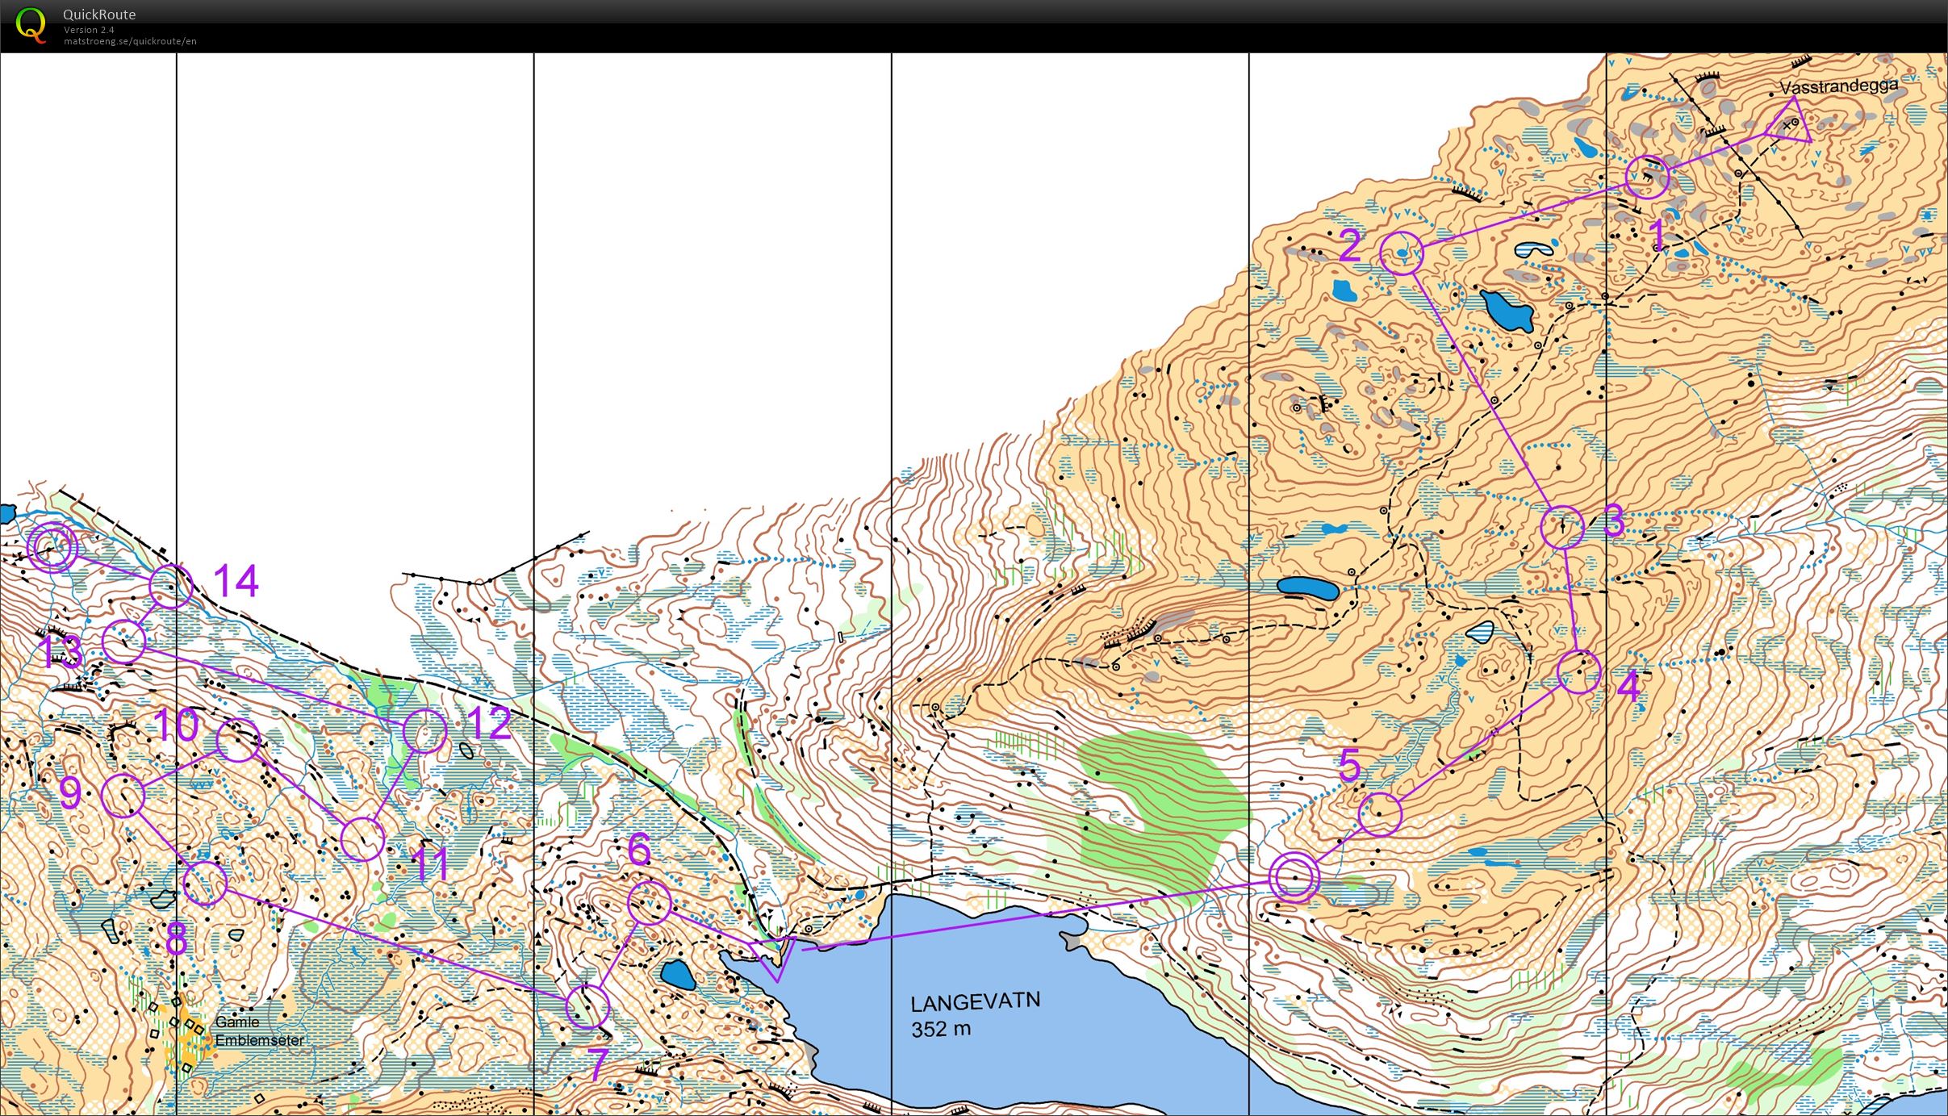Screen dimensions: 1948x1116
Task: Select control circle 12 on the map
Action: [x=424, y=731]
